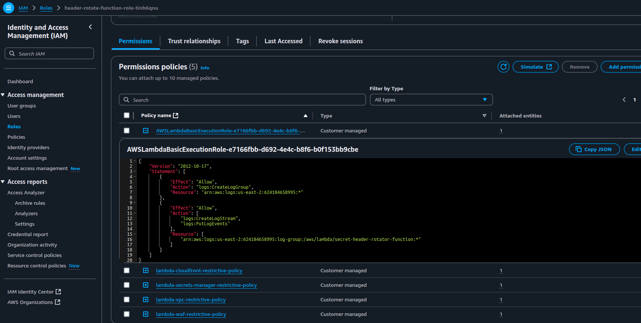The image size is (641, 323).
Task: Open lambda-waf-restrictive-policy link
Action: coord(191,314)
